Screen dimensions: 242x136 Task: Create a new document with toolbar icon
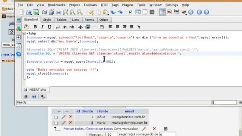coord(22,12)
